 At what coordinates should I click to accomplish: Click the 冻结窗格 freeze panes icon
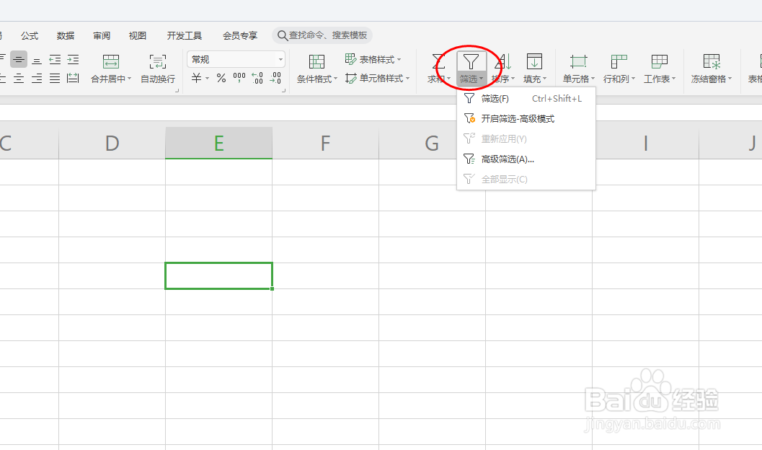click(x=712, y=61)
